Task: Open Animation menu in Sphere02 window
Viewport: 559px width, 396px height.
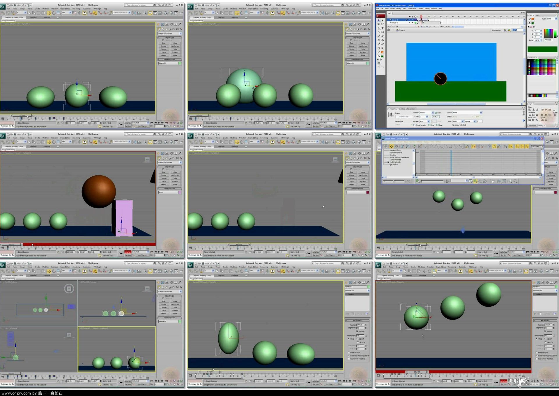Action: click(x=55, y=9)
